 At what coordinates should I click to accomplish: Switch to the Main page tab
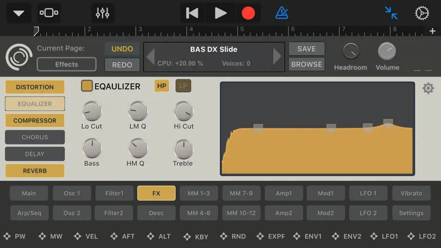(x=29, y=193)
